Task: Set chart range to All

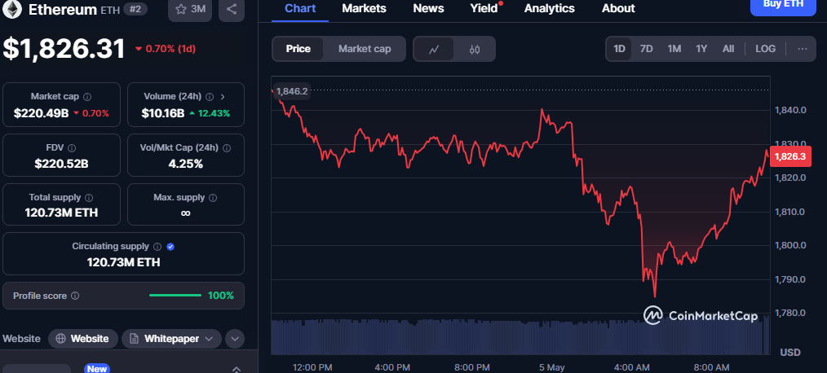Action: [727, 49]
